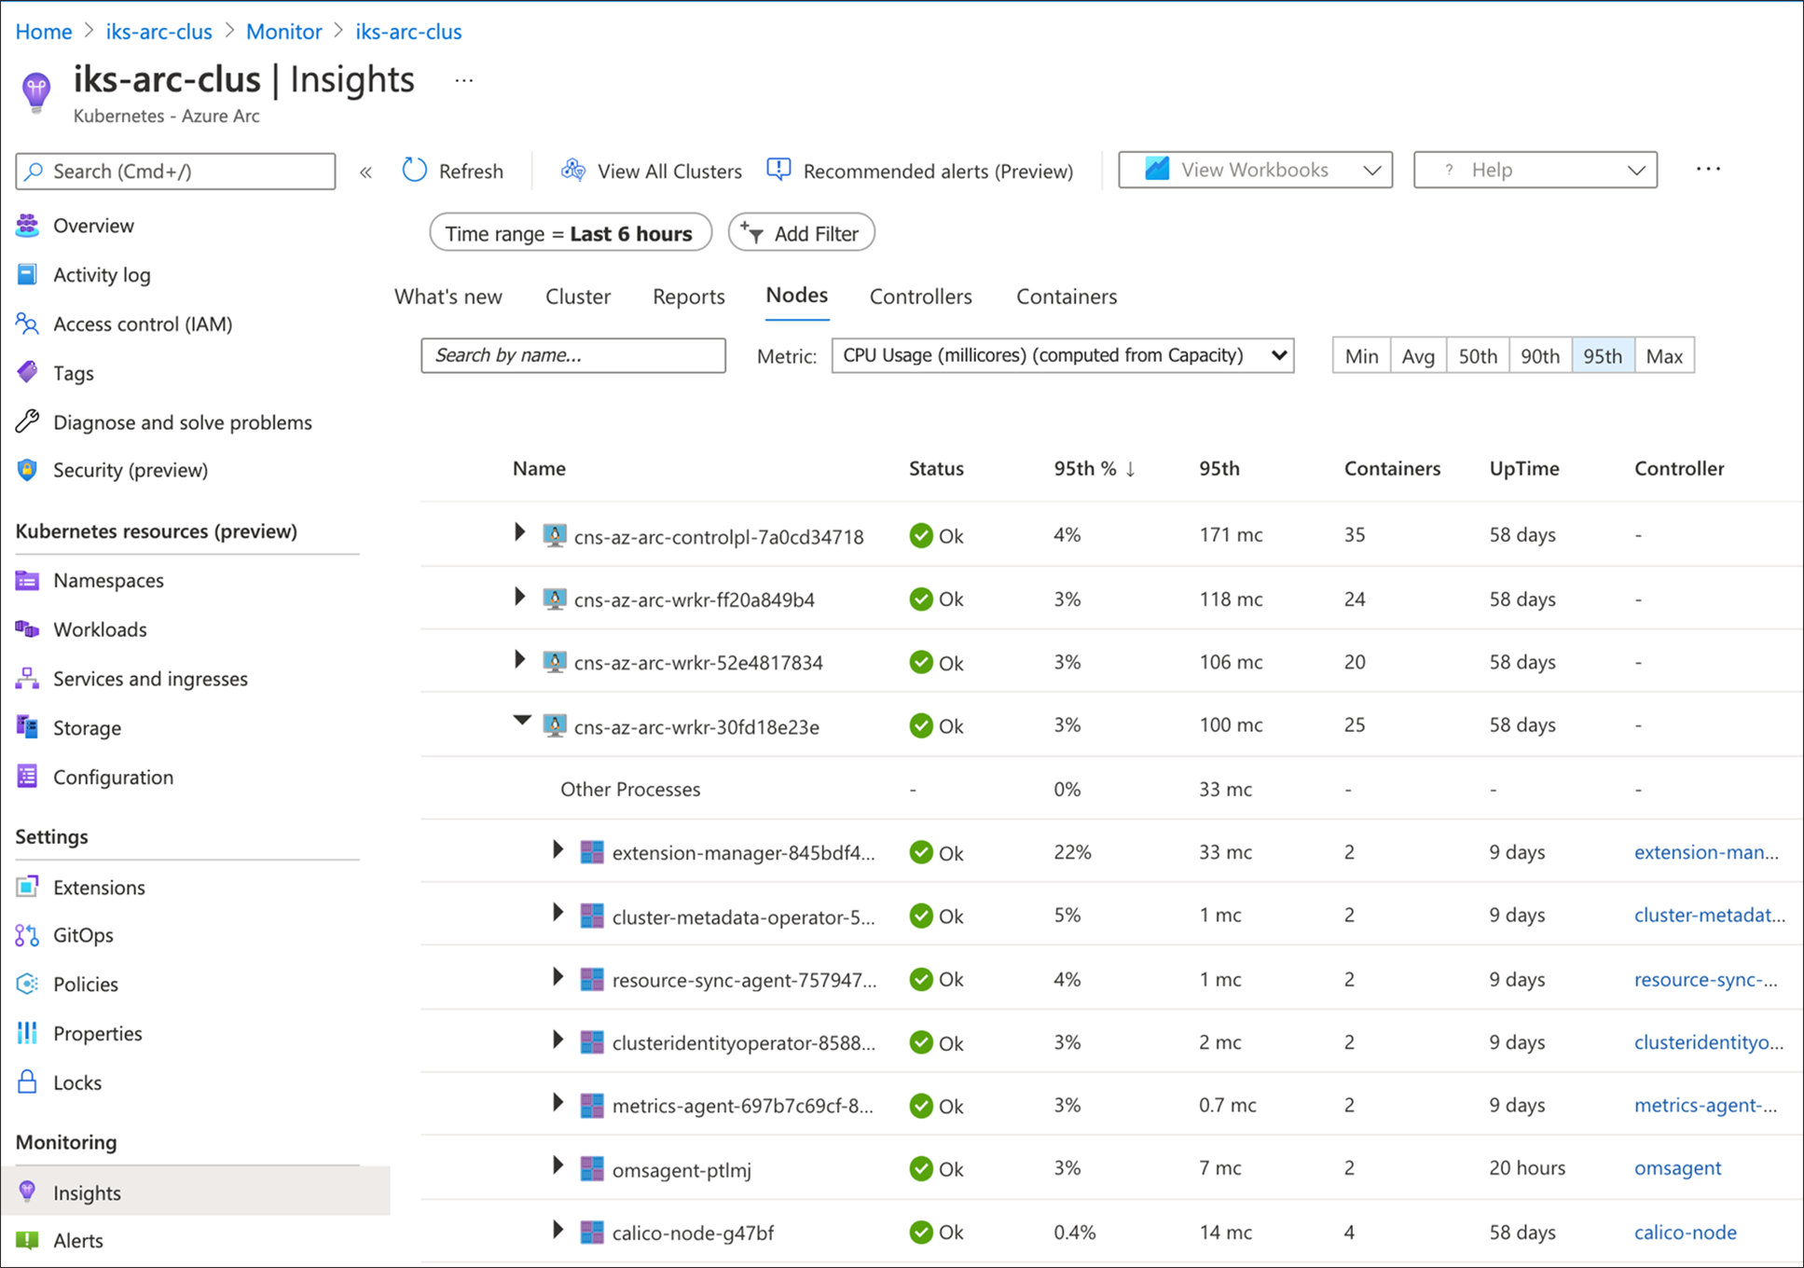The height and width of the screenshot is (1268, 1804).
Task: Select the Max percentile option
Action: point(1664,355)
